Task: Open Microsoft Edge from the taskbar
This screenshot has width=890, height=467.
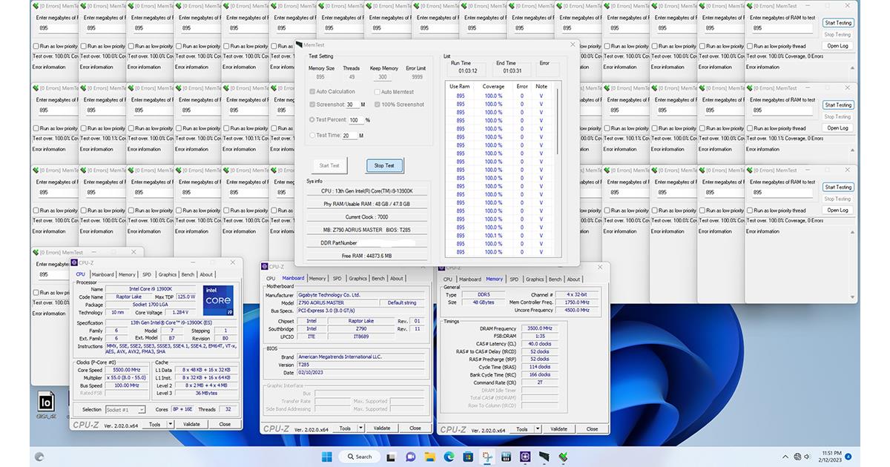Action: coord(449,457)
